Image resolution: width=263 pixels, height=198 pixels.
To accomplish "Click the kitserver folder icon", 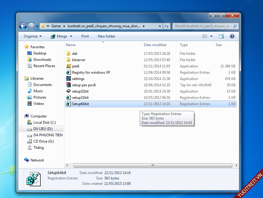I will click(x=69, y=60).
